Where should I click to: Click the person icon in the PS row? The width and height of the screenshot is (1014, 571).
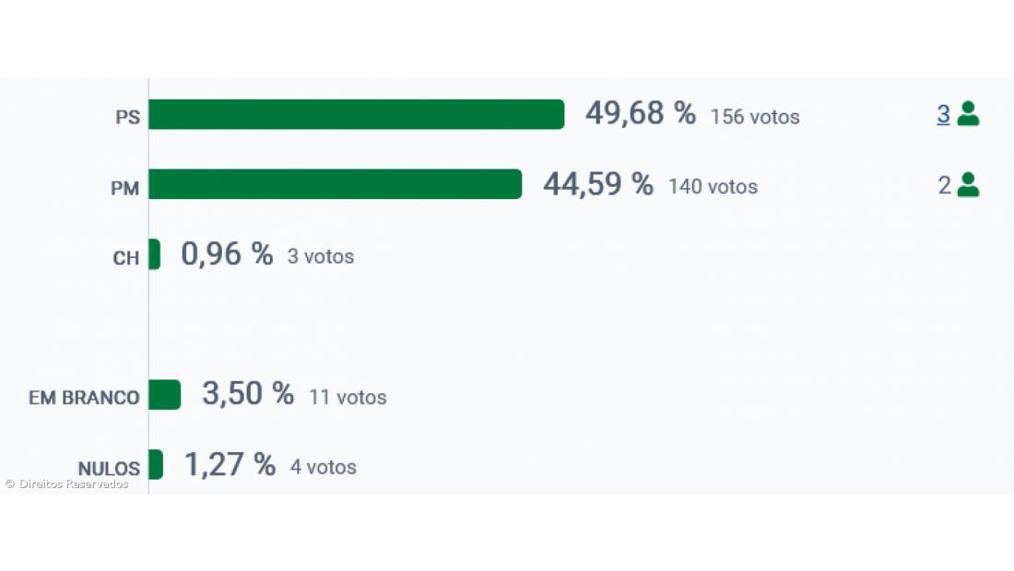(968, 114)
